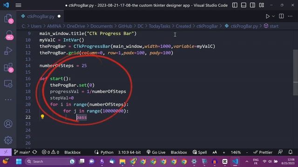Click the TodayTasks breadcrumb segment

tap(159, 26)
